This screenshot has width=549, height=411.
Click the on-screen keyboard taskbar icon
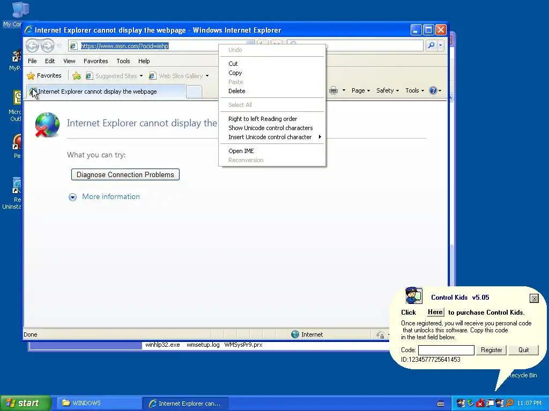point(441,404)
